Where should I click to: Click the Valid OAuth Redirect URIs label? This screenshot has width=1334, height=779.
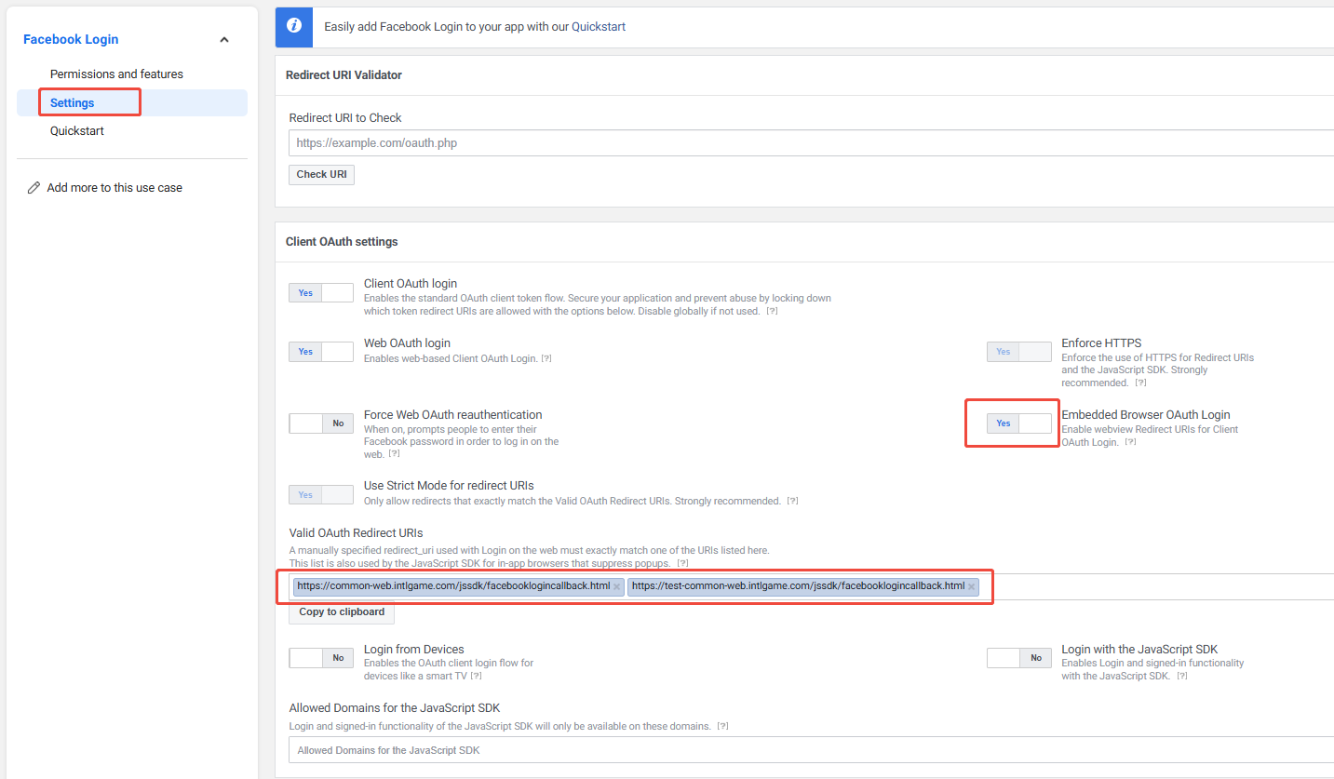357,533
